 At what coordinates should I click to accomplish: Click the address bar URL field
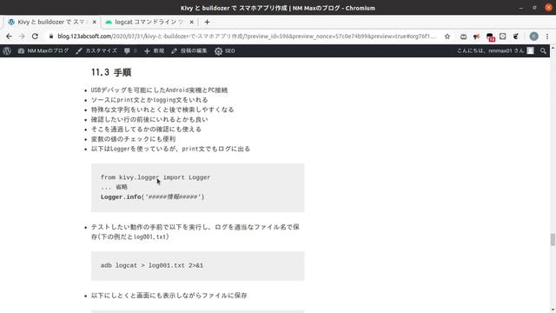[x=247, y=37]
